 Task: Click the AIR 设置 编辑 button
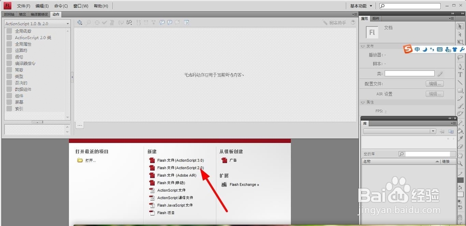[x=434, y=94]
